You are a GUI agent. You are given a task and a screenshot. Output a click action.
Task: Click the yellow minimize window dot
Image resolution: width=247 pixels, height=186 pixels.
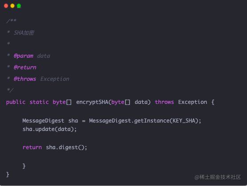coord(12,6)
